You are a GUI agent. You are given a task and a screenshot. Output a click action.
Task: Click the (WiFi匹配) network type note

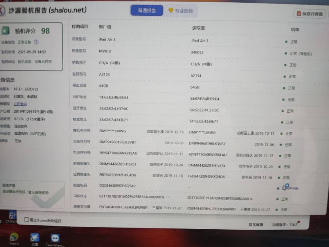(x=38, y=134)
